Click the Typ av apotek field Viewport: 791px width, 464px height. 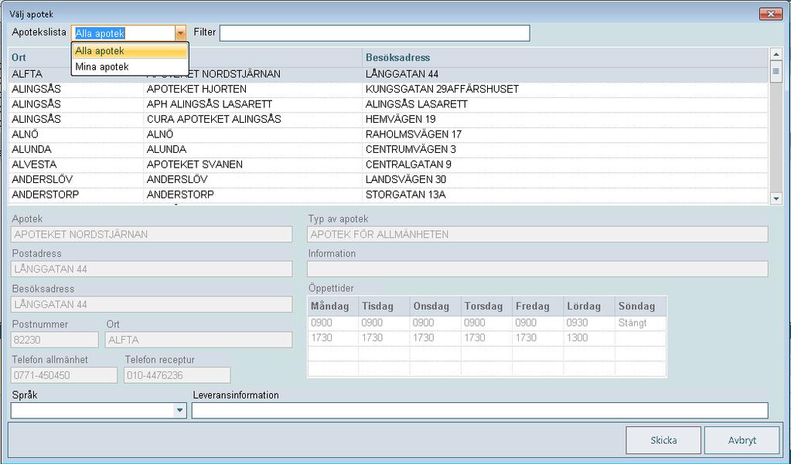537,234
